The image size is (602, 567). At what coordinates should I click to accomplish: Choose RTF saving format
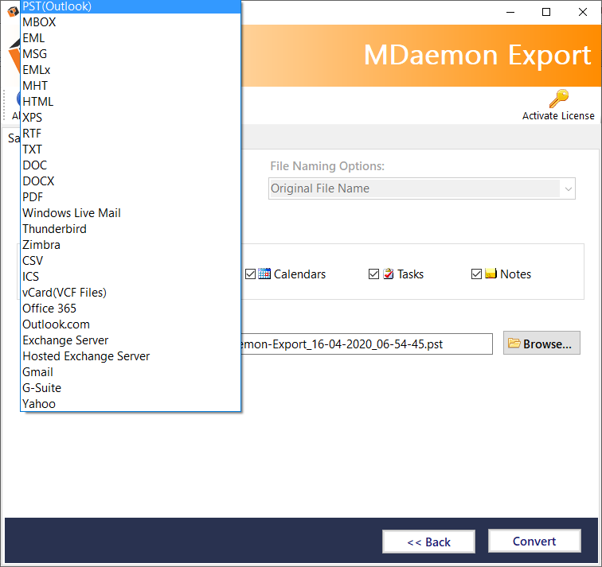tap(131, 134)
